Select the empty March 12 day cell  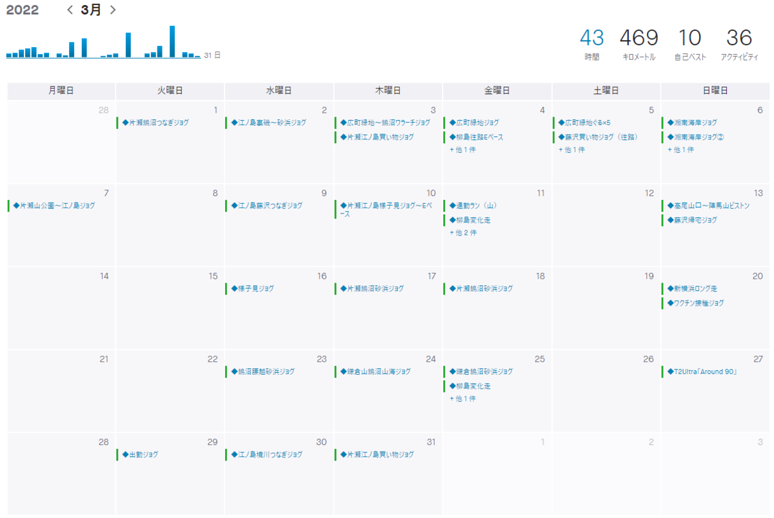click(x=606, y=224)
